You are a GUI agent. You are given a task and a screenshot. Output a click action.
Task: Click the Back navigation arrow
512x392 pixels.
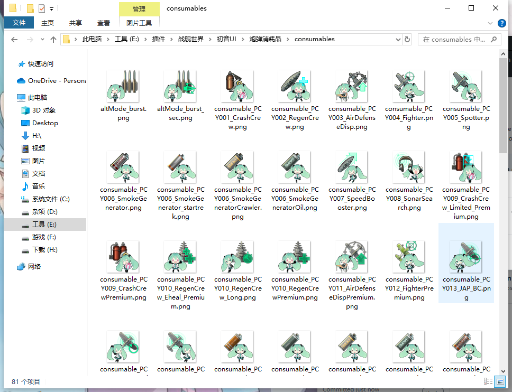(14, 40)
